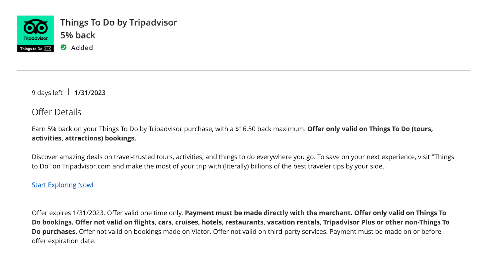Expand the Offer Details section heading
Screen dimensions: 482x253
tap(56, 112)
